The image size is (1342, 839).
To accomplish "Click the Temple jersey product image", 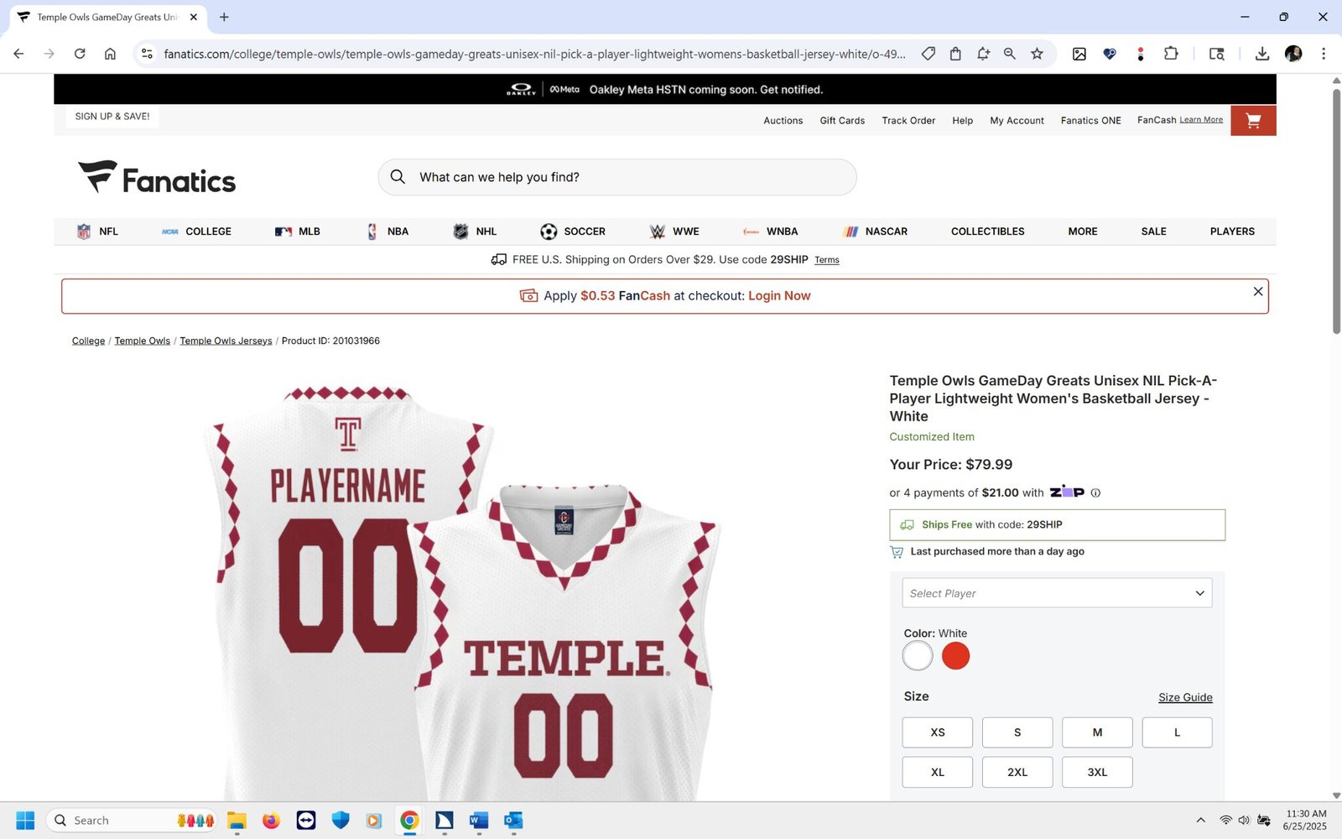I will click(461, 591).
